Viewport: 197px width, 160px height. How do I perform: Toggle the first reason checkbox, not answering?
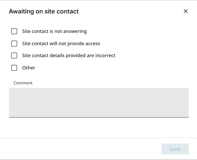[x=14, y=31]
